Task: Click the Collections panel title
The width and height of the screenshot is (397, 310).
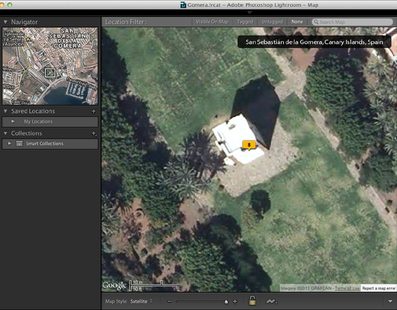Action: point(27,133)
